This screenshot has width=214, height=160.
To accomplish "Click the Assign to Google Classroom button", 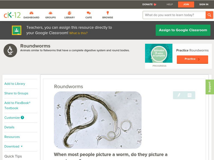I will 183,30.
